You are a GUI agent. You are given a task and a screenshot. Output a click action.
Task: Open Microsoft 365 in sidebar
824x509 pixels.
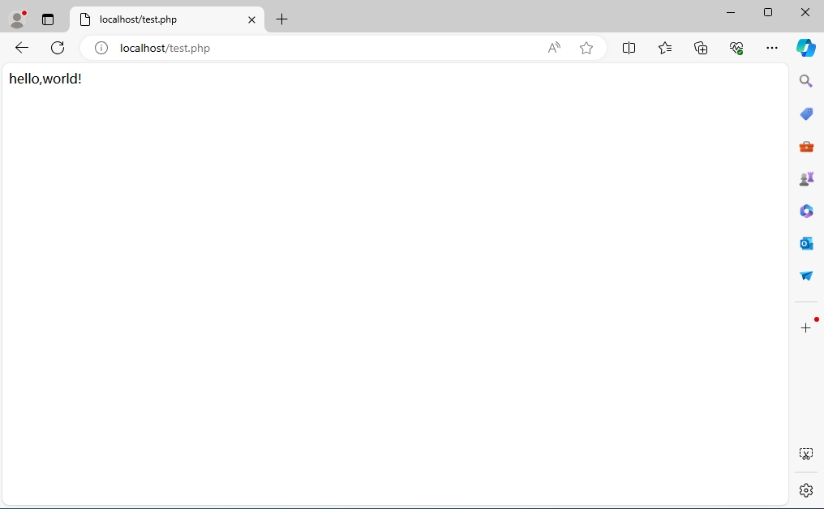tap(806, 212)
